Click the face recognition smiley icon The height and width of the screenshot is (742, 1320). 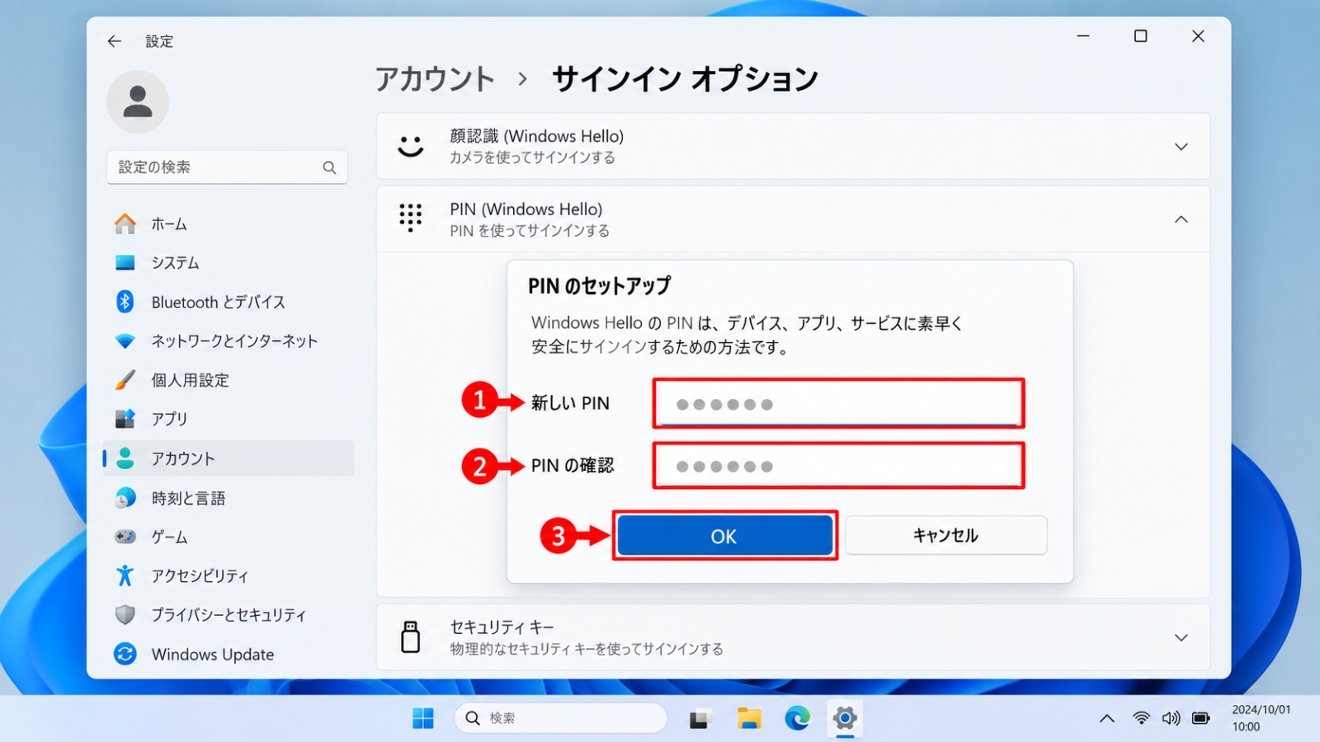click(410, 147)
